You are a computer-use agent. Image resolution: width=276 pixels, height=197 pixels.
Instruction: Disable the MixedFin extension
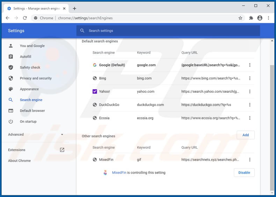click(x=244, y=173)
